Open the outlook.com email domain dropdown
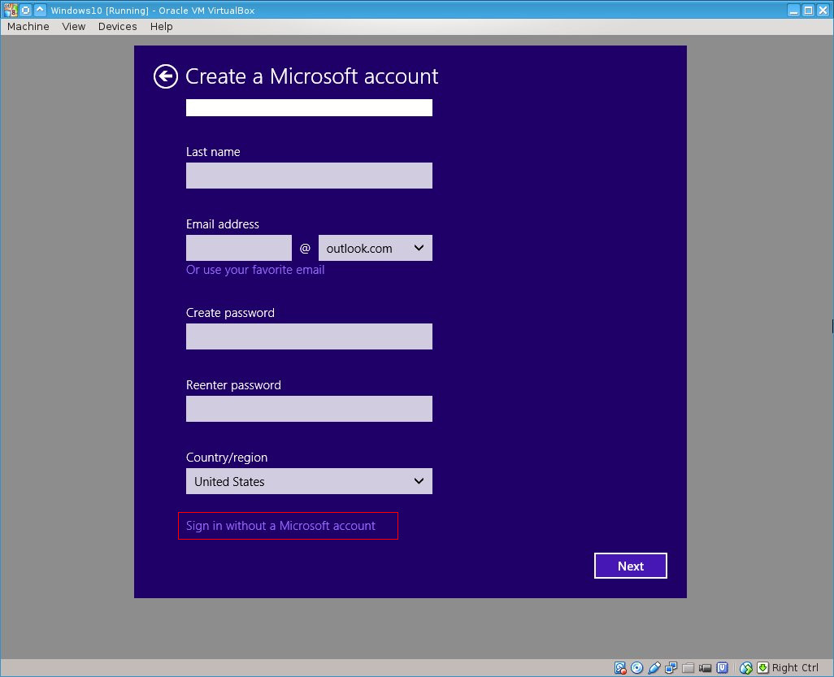The width and height of the screenshot is (834, 677). 375,248
